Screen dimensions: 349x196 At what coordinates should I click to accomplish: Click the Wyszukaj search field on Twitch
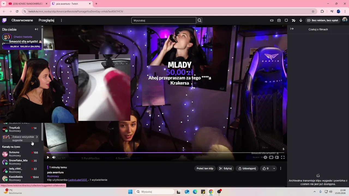tap(164, 20)
